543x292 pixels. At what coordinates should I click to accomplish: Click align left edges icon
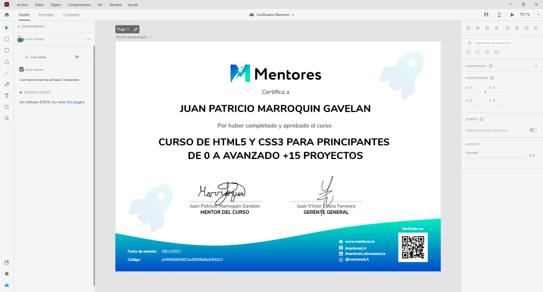508,28
